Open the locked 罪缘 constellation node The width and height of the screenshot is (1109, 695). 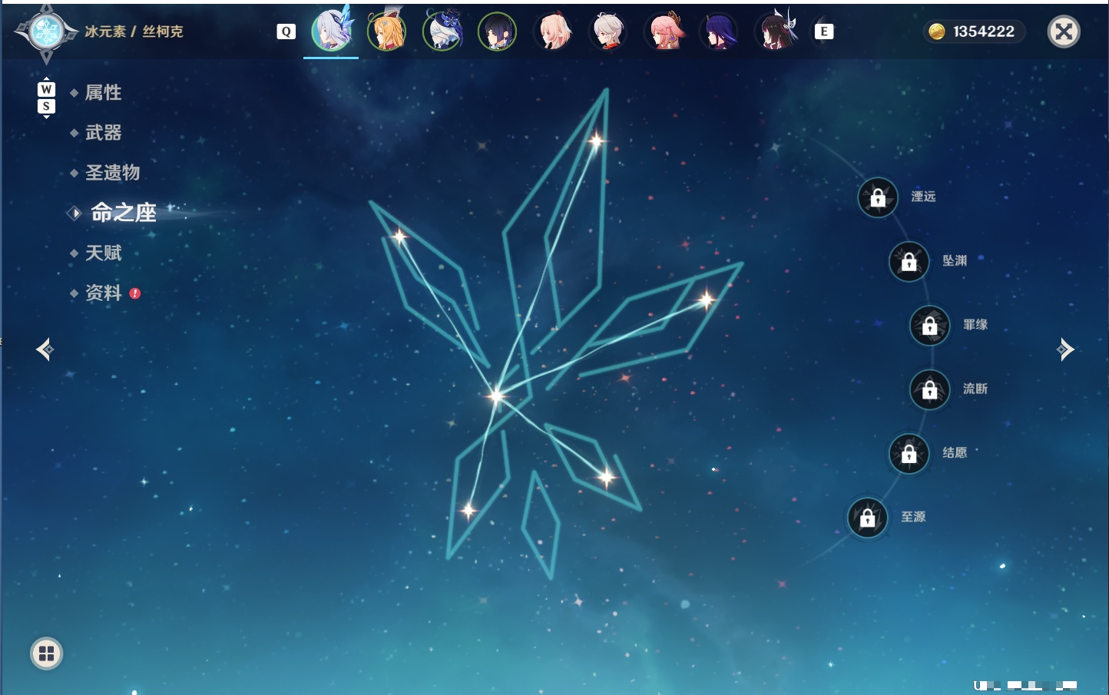coord(930,326)
